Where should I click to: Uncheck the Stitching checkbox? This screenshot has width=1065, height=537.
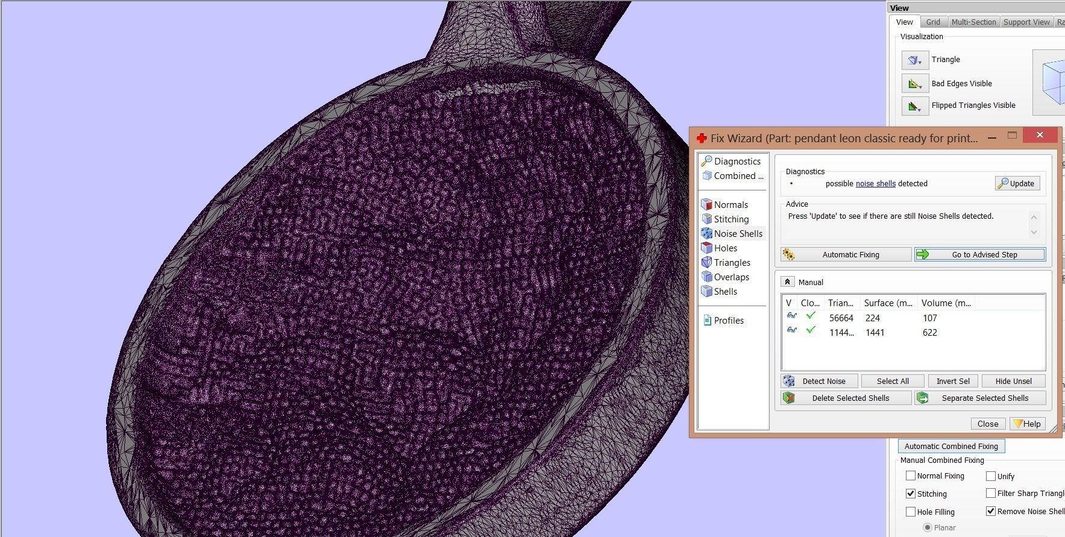(x=911, y=494)
